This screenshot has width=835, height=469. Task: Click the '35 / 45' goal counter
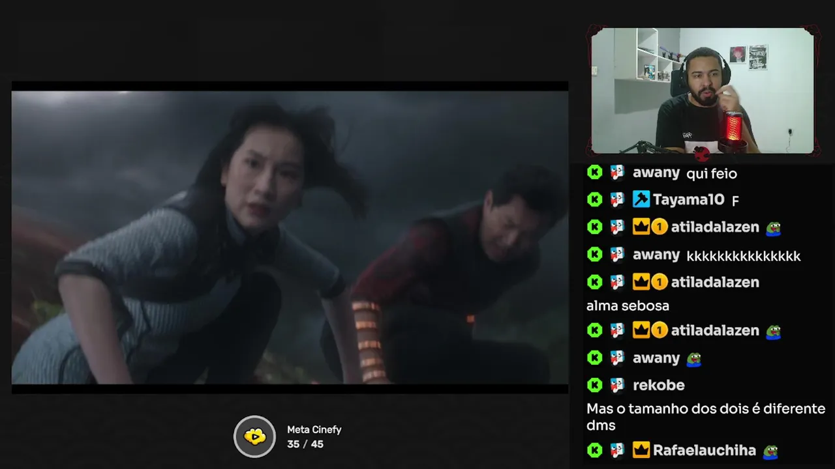[305, 444]
